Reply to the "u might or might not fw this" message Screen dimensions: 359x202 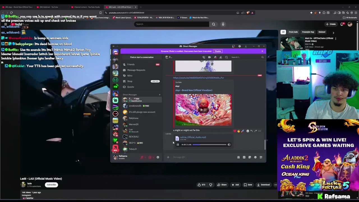(252, 131)
